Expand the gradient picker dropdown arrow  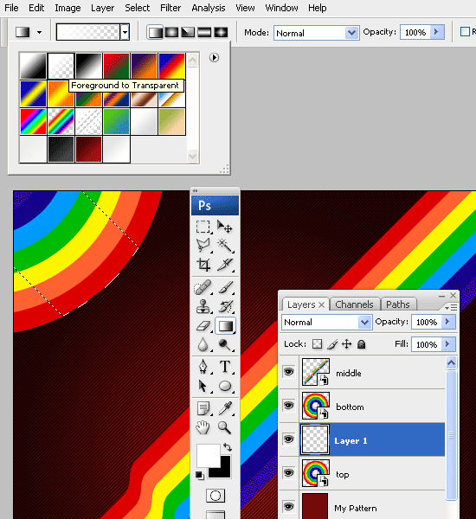point(125,32)
